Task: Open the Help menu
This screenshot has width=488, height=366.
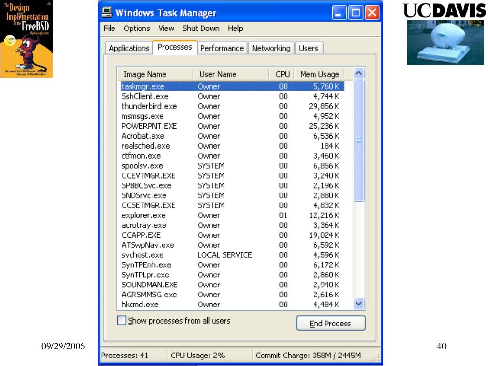Action: point(235,28)
